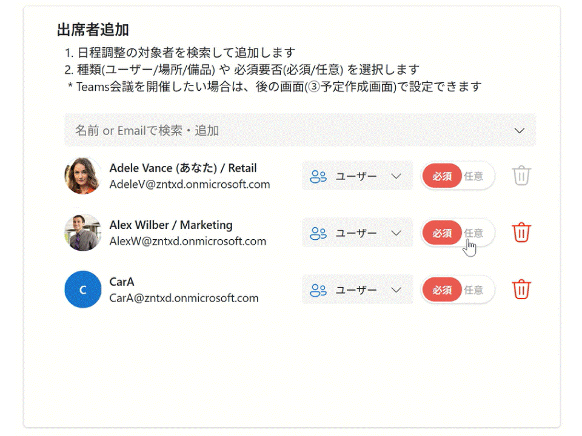Click Adele Vance's profile photo
The height and width of the screenshot is (436, 582).
82,176
